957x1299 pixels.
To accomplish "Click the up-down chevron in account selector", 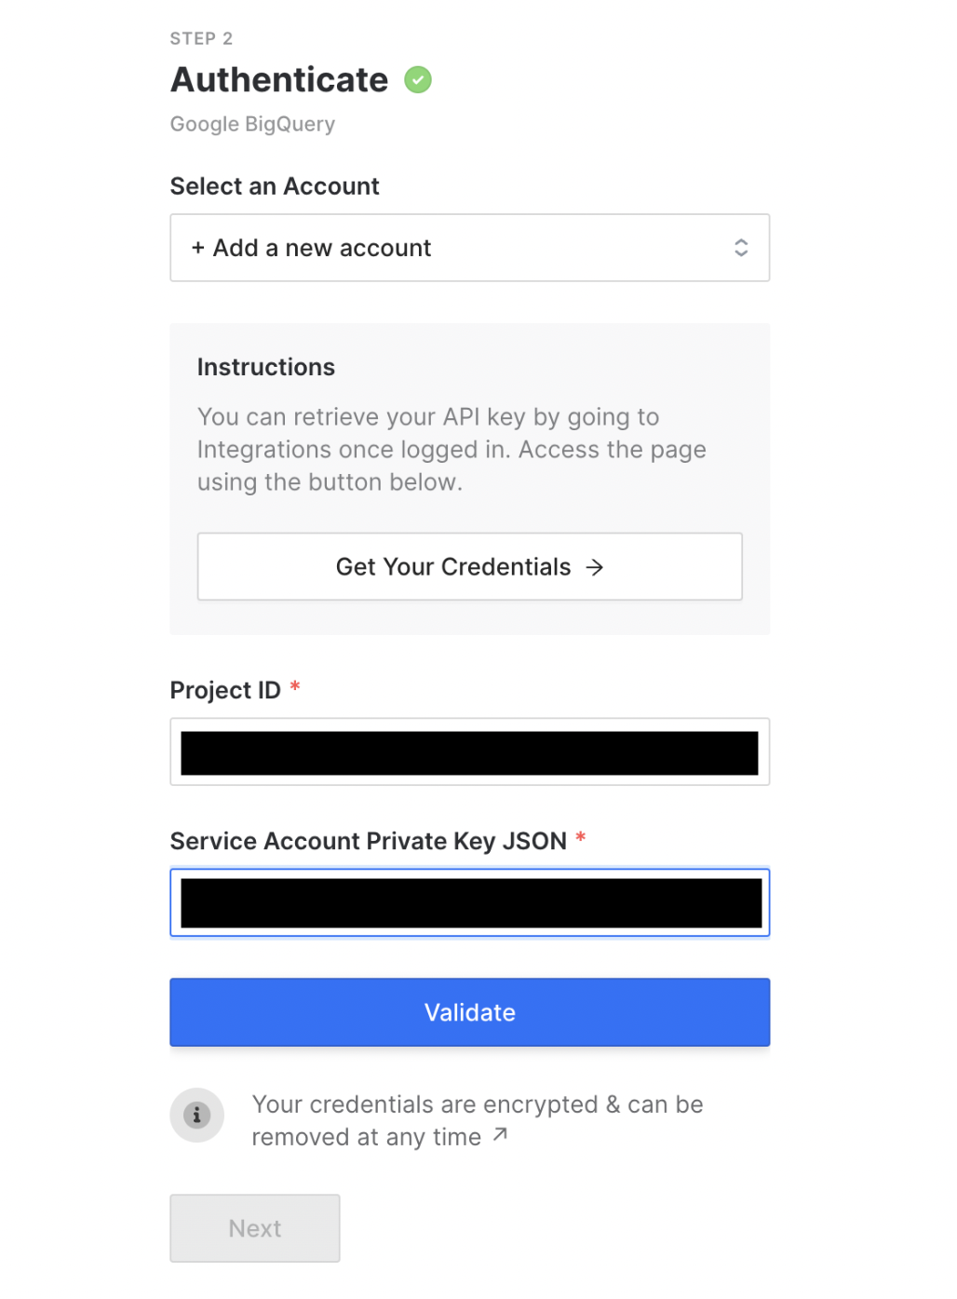I will [741, 248].
